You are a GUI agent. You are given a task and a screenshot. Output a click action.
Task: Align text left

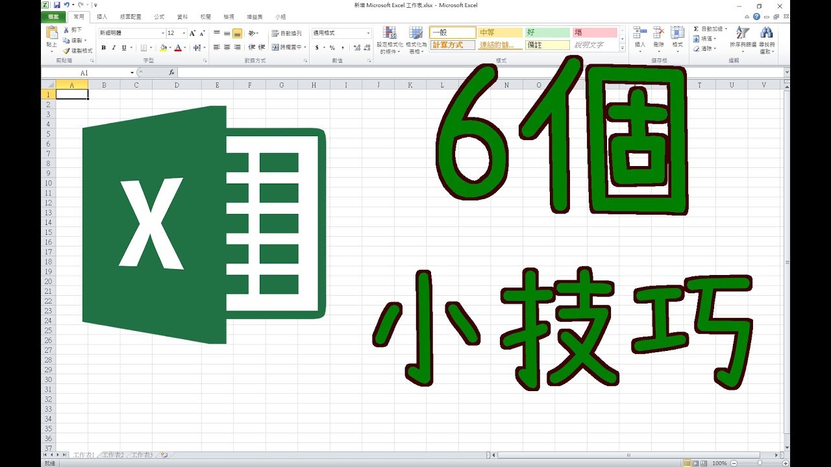(217, 47)
